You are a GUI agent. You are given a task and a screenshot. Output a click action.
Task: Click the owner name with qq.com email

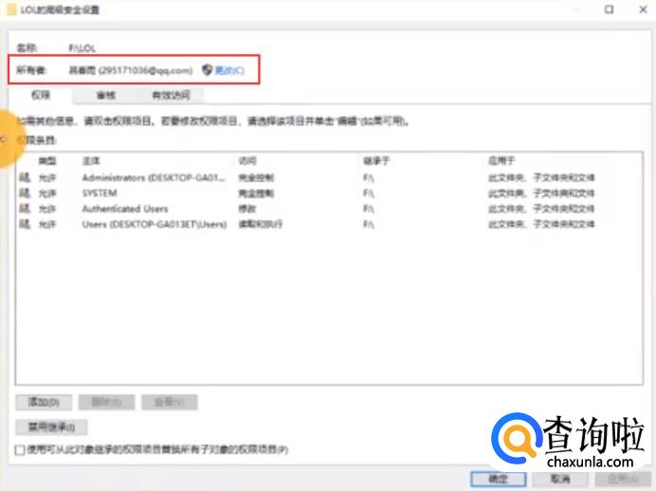coord(131,70)
